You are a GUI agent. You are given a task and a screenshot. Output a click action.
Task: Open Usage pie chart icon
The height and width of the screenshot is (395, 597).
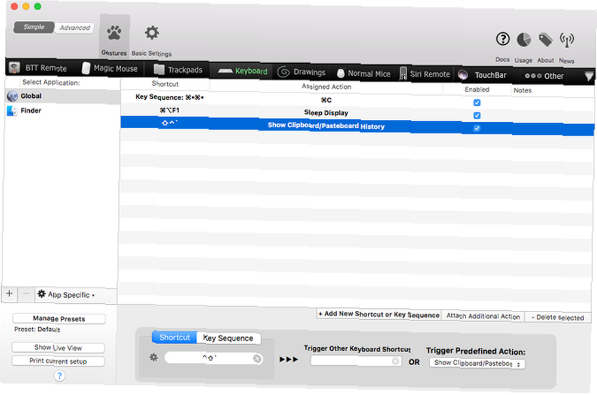(524, 39)
